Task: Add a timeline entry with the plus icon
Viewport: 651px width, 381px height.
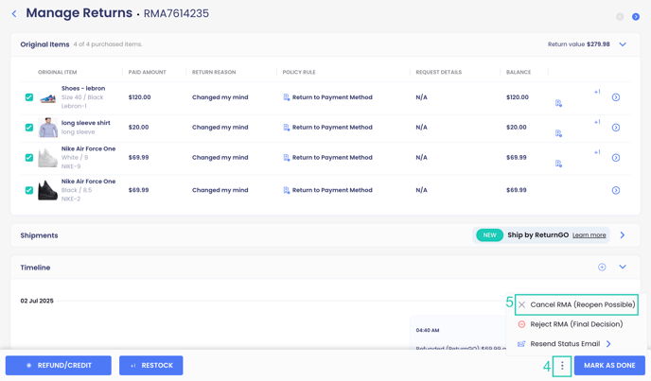Action: 602,268
